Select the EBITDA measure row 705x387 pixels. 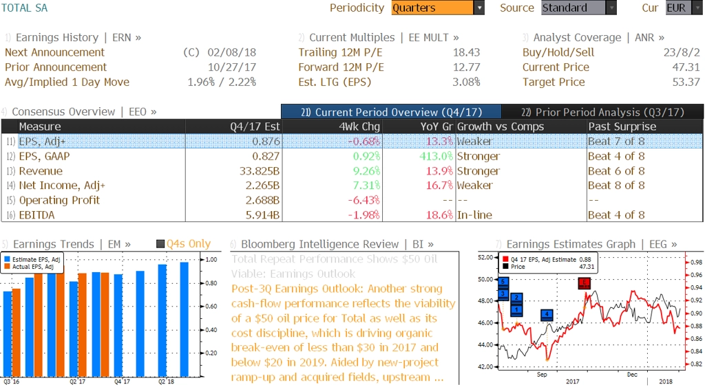(352, 215)
